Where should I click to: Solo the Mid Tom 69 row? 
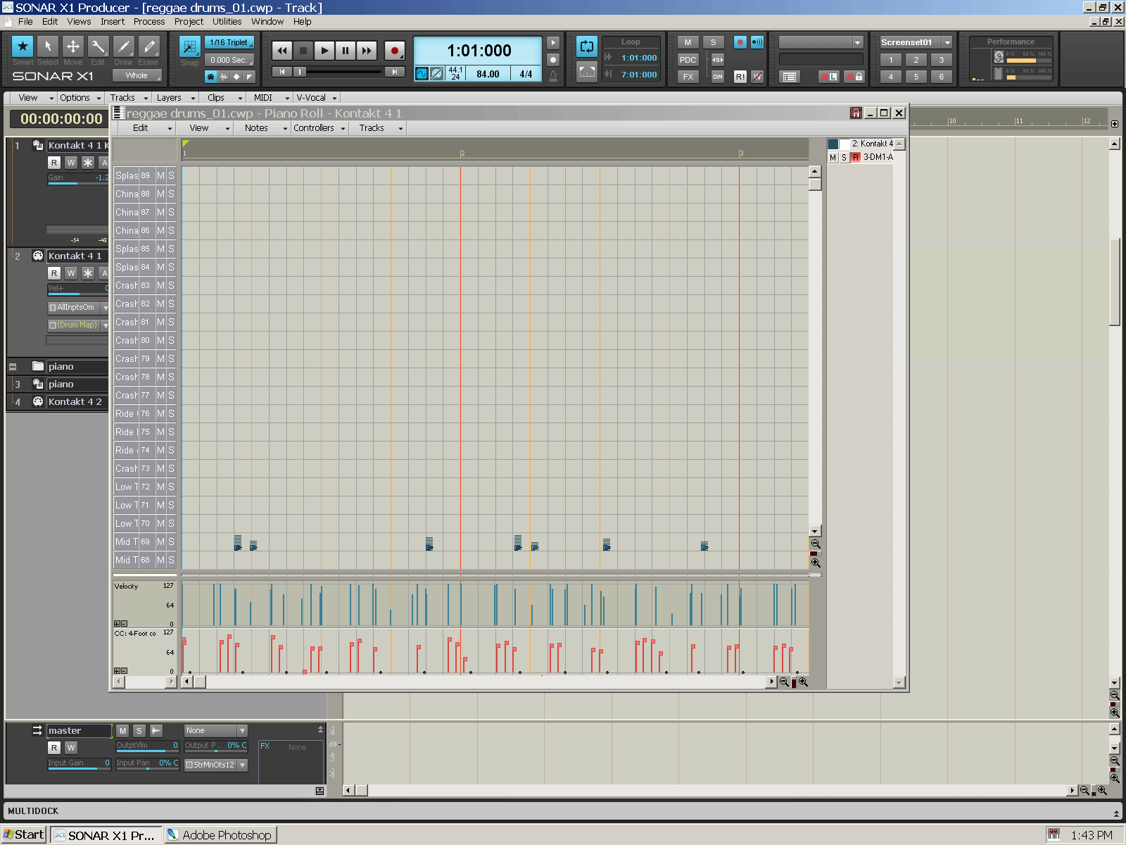171,542
